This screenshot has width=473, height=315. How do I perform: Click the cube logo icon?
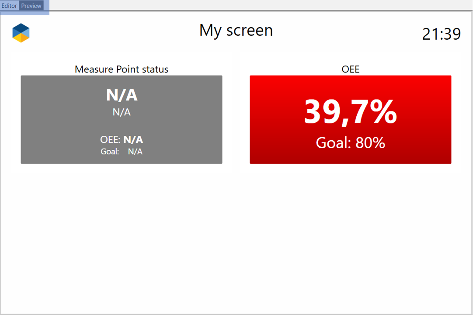coord(21,33)
